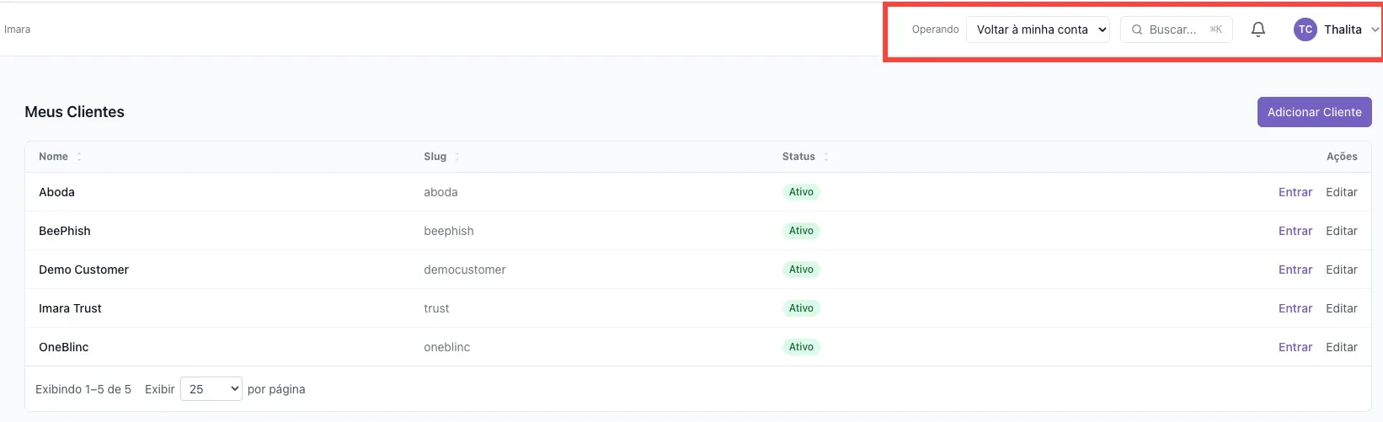Enter the OneBlinc client account
The height and width of the screenshot is (422, 1383).
1295,347
